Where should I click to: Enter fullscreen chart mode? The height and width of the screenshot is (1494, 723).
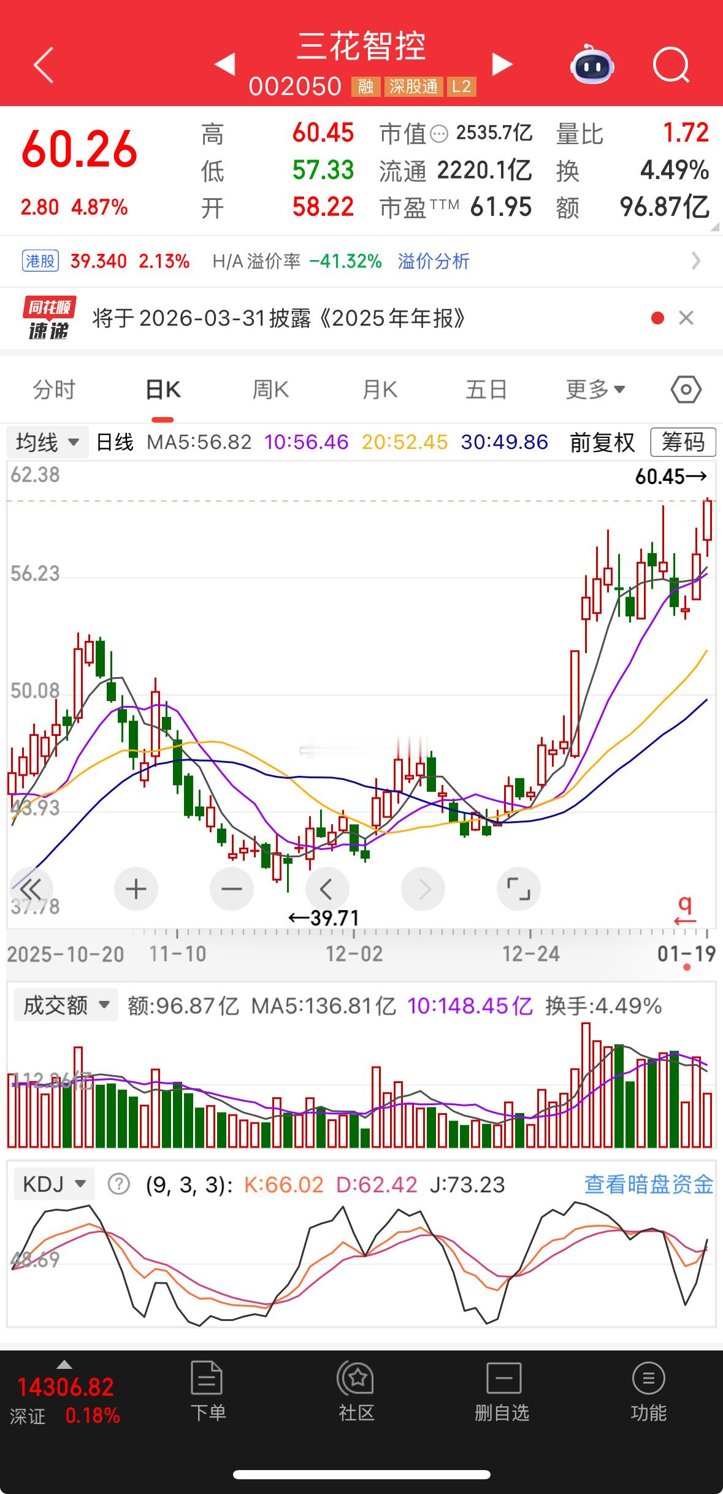click(x=518, y=889)
